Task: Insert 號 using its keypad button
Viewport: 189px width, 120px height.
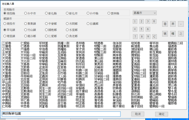Action: [165, 34]
